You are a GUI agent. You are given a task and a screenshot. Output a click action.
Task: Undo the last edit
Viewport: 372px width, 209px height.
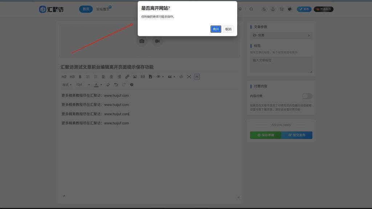116,85
